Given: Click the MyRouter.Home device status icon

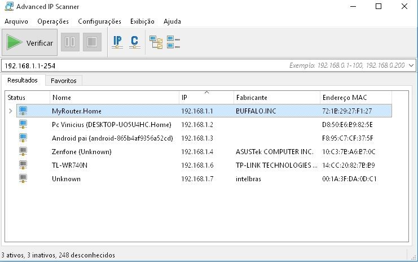Looking at the screenshot, I should (x=23, y=111).
